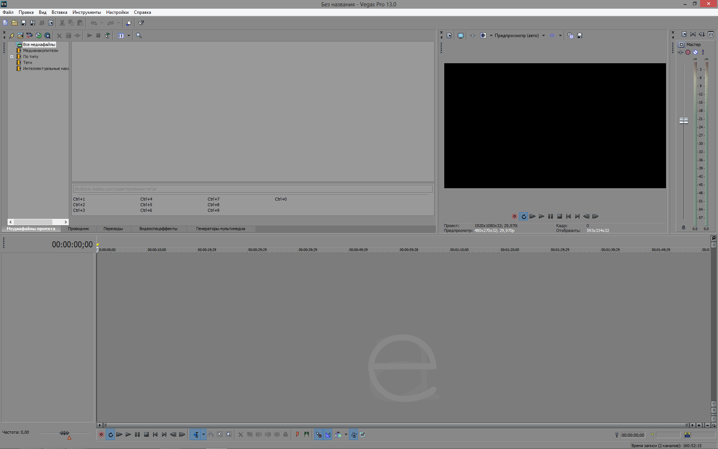Copy the preview snapshot to the clipboard
Image resolution: width=718 pixels, height=449 pixels.
click(570, 36)
